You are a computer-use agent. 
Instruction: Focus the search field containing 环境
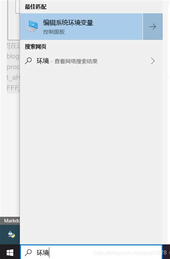click(91, 252)
